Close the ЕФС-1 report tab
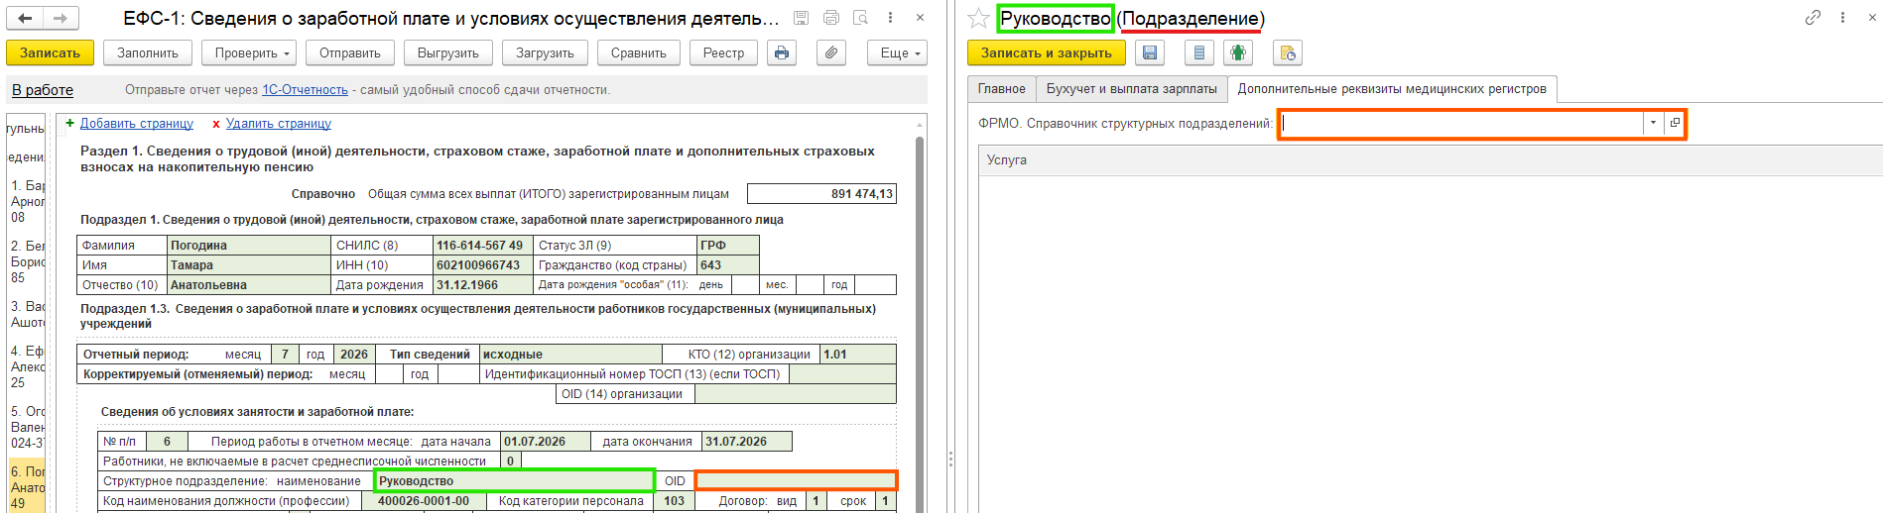Viewport: 1883px width, 513px height. coord(920,18)
